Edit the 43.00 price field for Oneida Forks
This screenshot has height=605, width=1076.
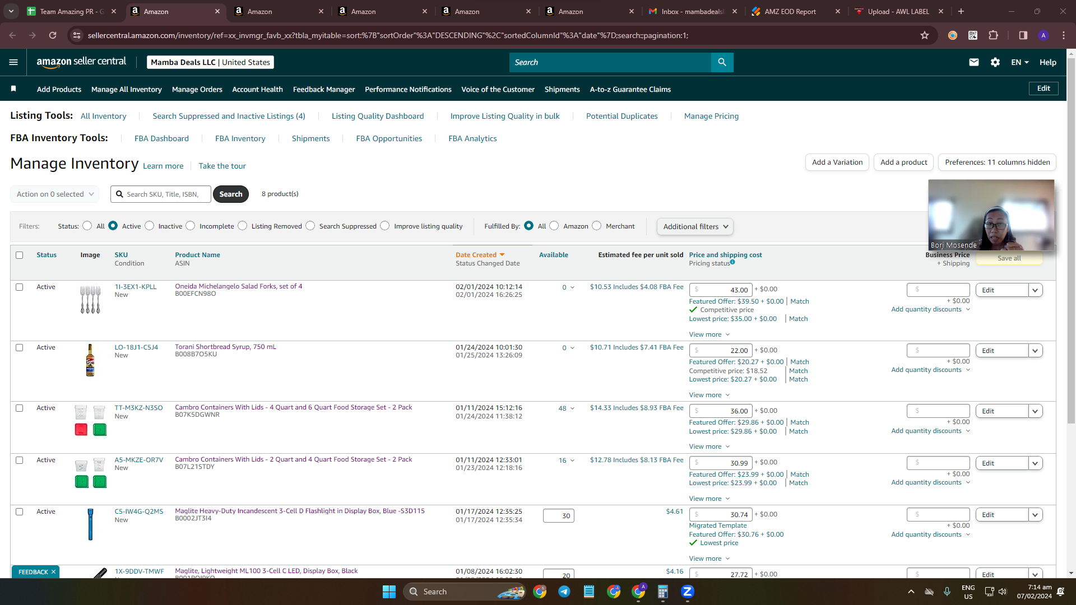[721, 290]
